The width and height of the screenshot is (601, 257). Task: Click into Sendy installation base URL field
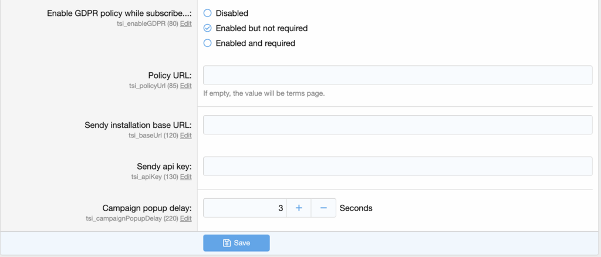[x=397, y=125]
